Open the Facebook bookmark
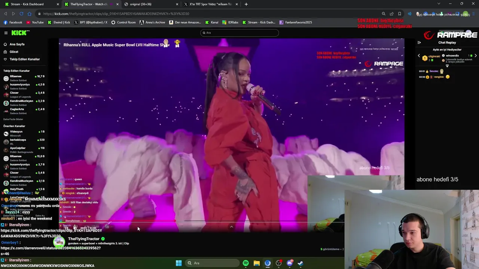The height and width of the screenshot is (269, 479). click(13, 22)
